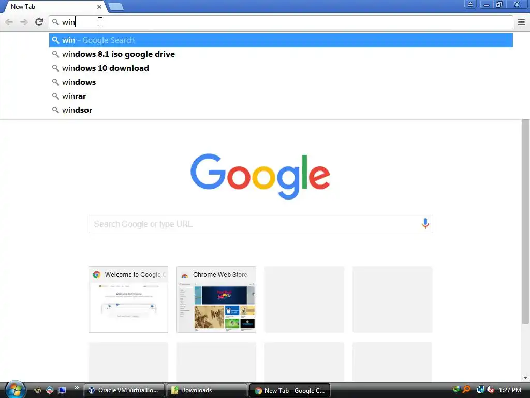The height and width of the screenshot is (398, 530).
Task: Click the browser back arrow
Action: pos(9,22)
